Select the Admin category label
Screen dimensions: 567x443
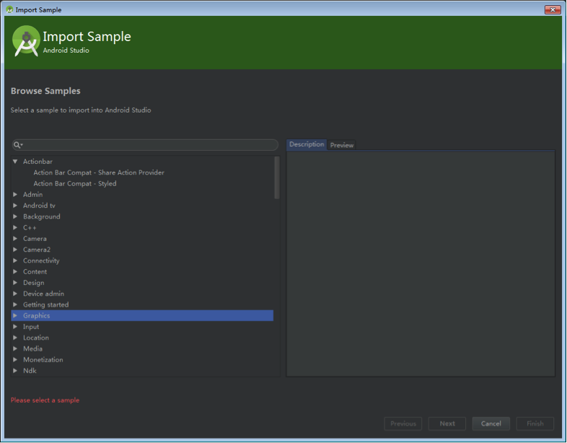(33, 195)
